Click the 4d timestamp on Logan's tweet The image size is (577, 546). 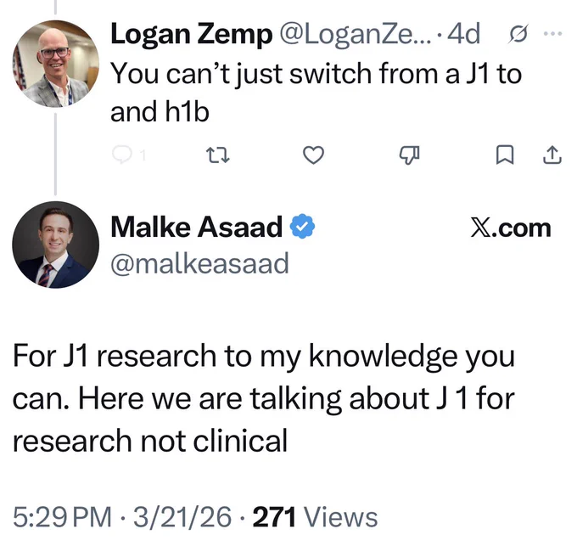(x=463, y=34)
